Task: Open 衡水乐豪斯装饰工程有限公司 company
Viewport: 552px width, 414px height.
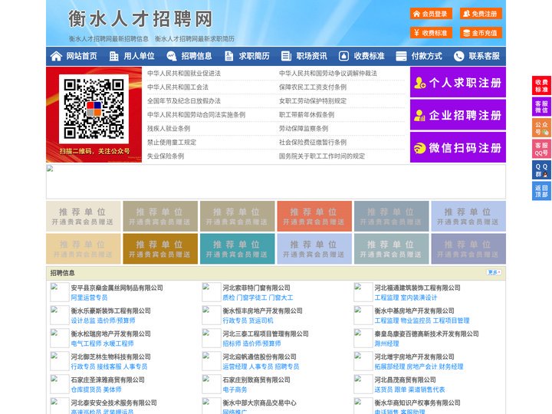Action: click(x=110, y=310)
